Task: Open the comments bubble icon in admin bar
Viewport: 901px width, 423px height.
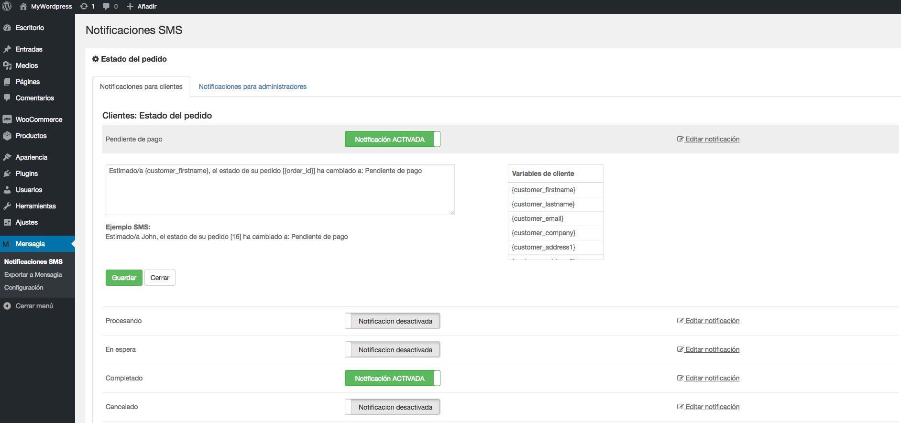Action: pyautogui.click(x=106, y=6)
